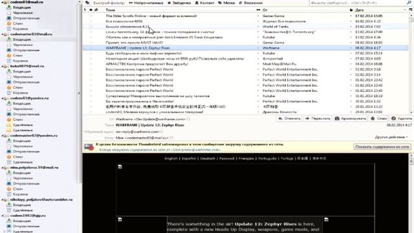Open the Другие действия dropdown

click(x=391, y=137)
